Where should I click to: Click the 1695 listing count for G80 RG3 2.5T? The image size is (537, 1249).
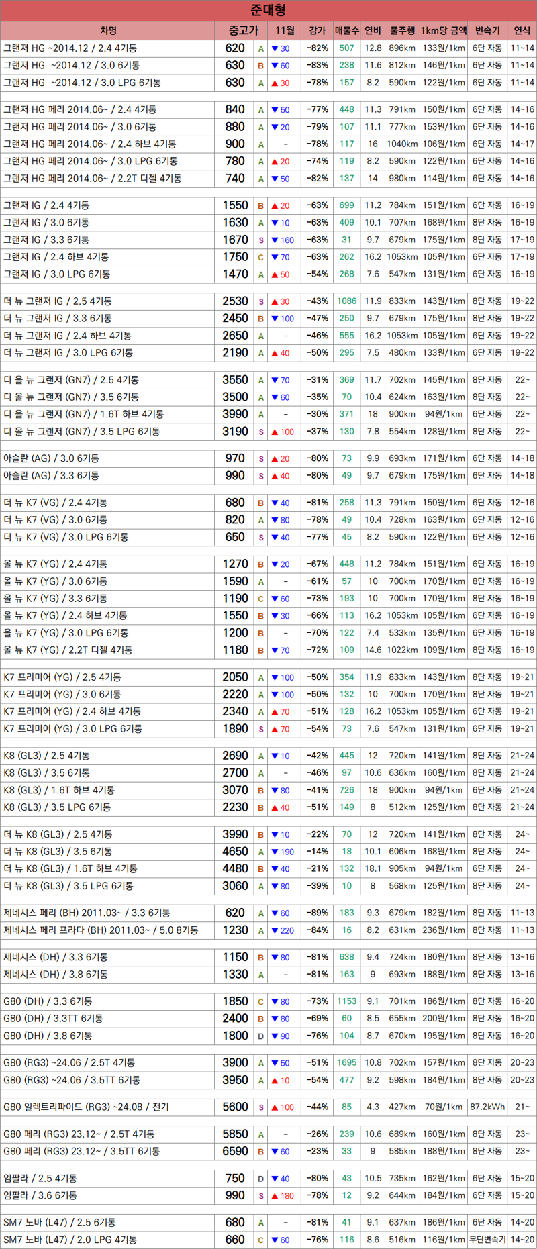click(347, 1063)
